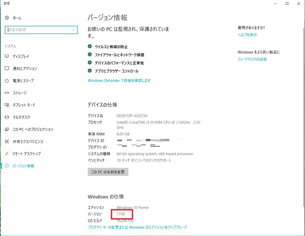Screen dimensions: 305x236
Task: Minimize the Settings window
Action: point(275,3)
